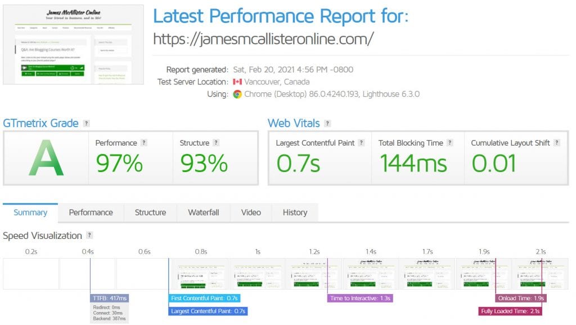This screenshot has width=576, height=325.
Task: Click the 1.4s filmstrip frame
Action: (x=371, y=274)
